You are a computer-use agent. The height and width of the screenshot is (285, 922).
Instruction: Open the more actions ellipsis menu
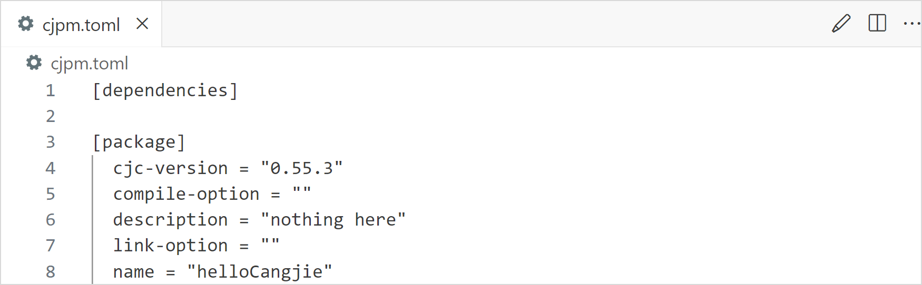coord(911,24)
